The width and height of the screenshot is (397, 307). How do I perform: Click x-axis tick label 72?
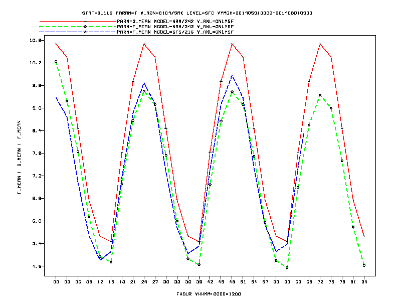point(320,282)
